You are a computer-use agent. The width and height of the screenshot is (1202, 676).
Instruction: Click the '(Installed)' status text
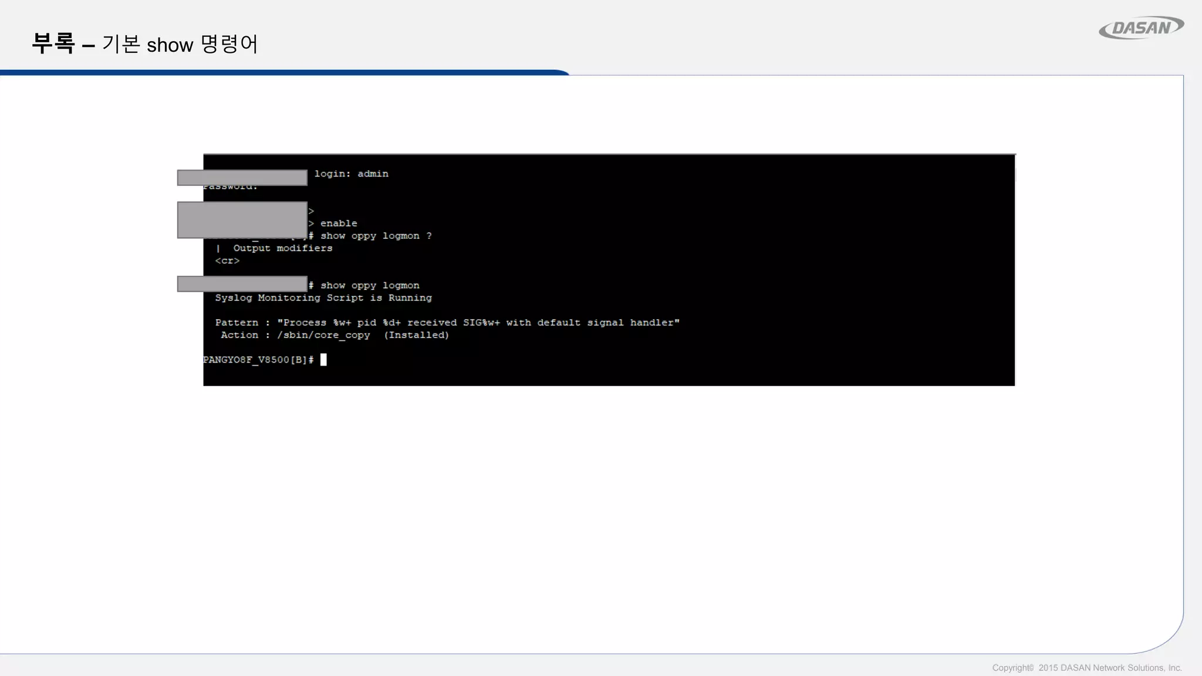(x=416, y=335)
